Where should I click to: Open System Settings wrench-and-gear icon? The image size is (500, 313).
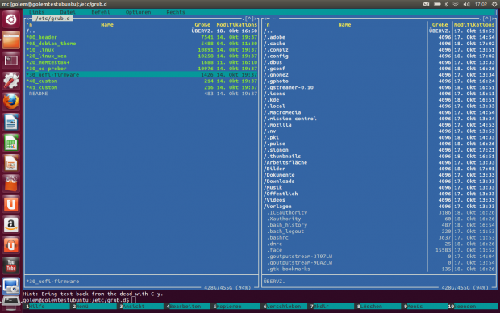pyautogui.click(x=10, y=81)
